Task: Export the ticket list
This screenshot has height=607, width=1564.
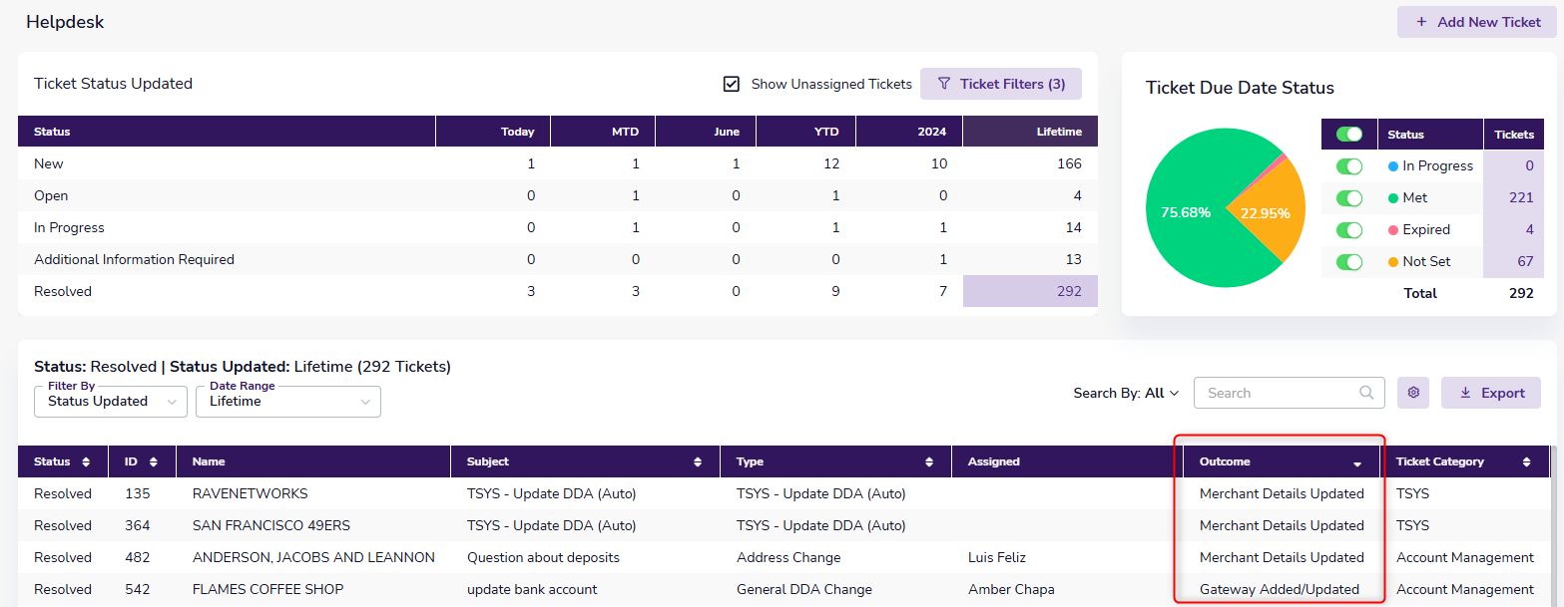Action: pos(1491,393)
